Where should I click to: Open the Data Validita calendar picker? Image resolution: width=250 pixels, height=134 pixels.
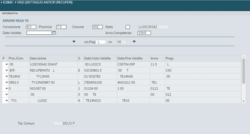point(54,33)
